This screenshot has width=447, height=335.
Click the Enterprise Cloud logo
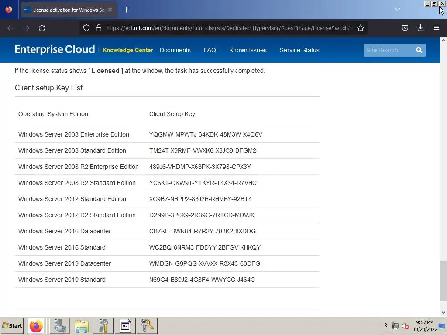55,50
